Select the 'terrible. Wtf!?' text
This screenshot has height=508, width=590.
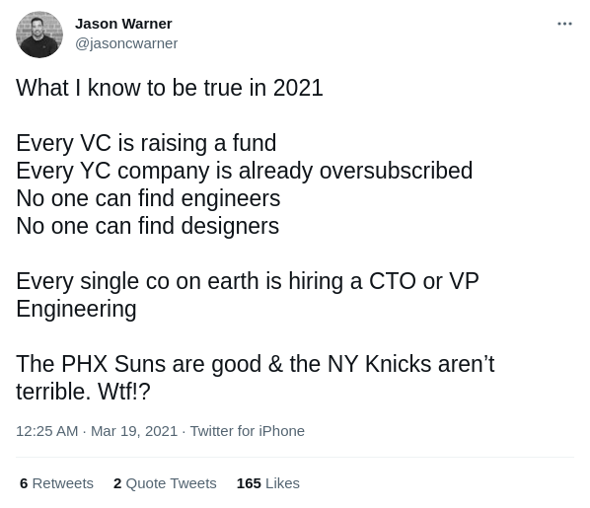[83, 392]
